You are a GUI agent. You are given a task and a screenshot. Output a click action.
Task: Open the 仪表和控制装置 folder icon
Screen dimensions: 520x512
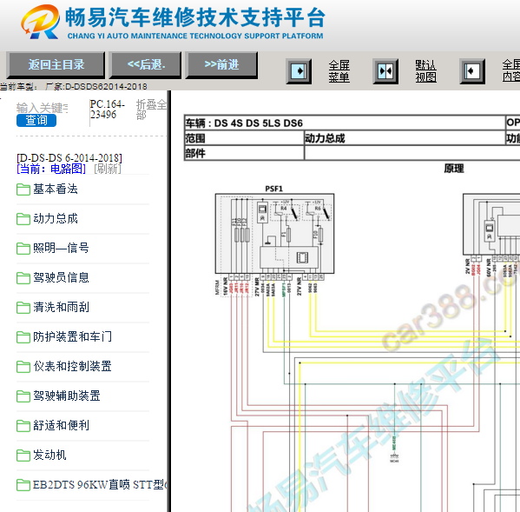23,367
